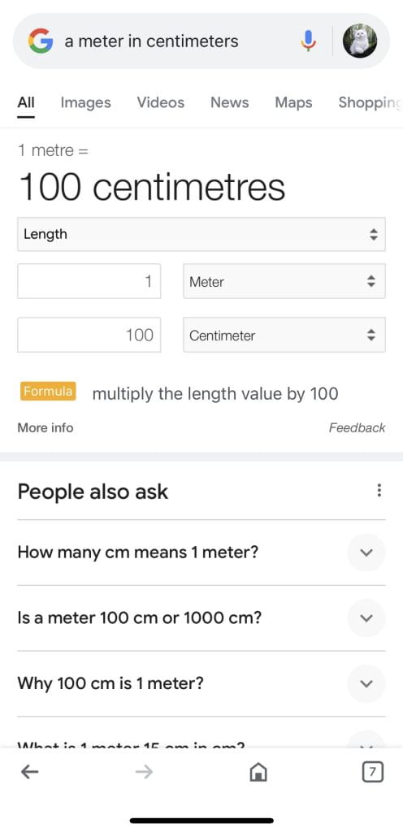Screen dimensions: 403x832
Task: Open the Centimeter unit dropdown
Action: coord(284,335)
